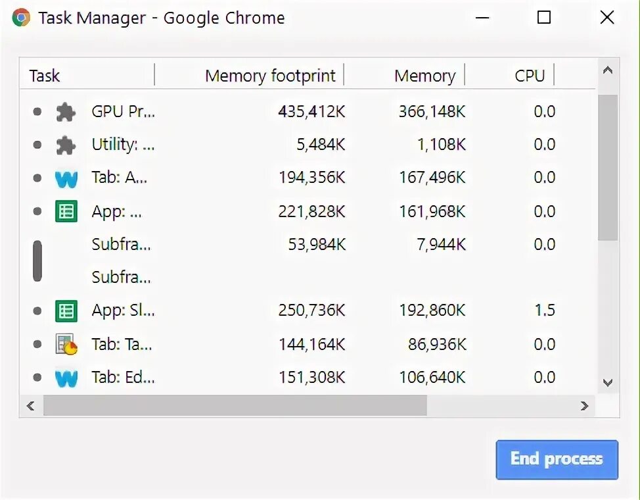Sort processes by Memory column
Image resolution: width=640 pixels, height=500 pixels.
pos(424,76)
